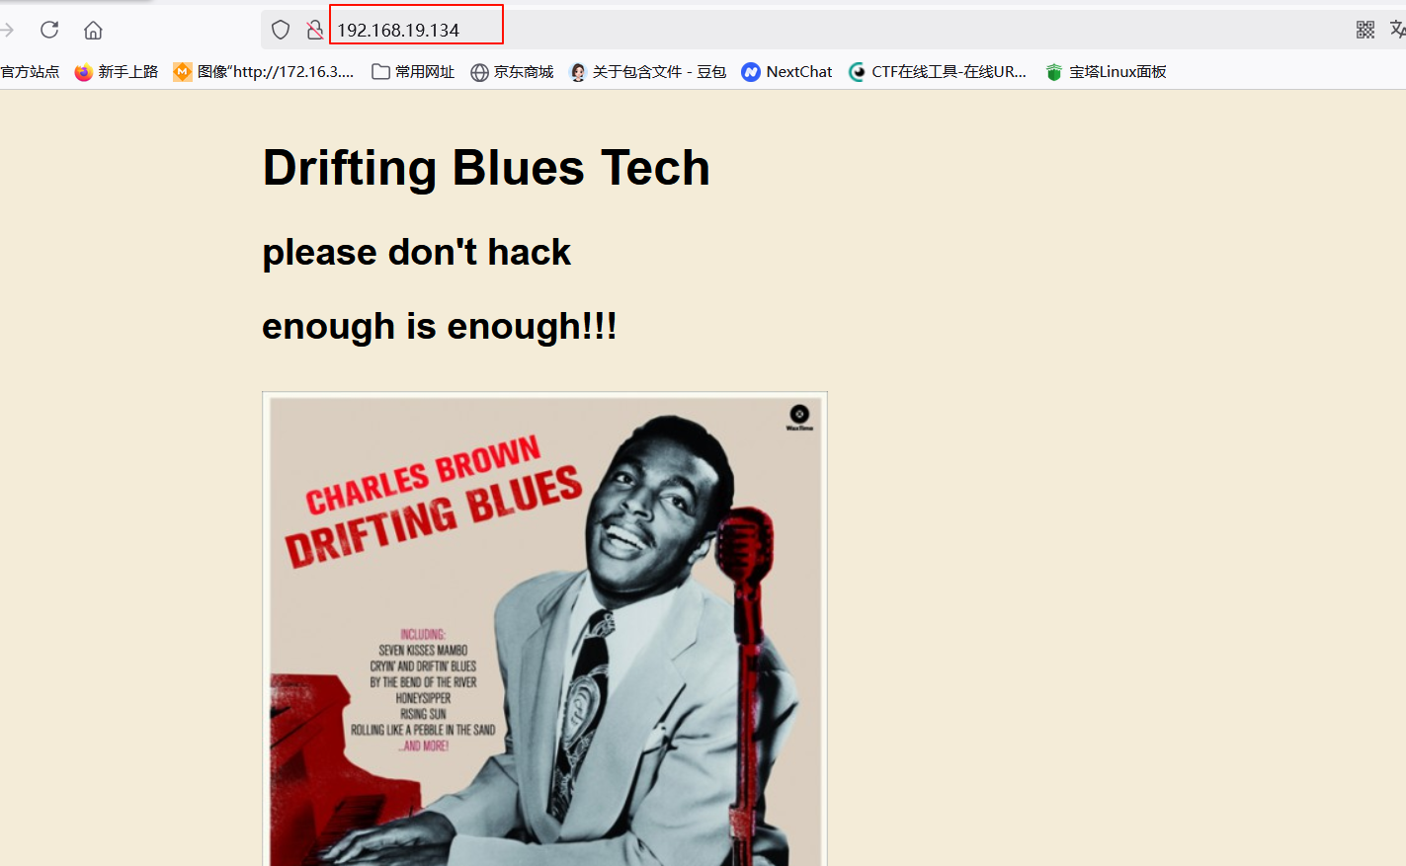Click the 宝塔Linux面板 green favicon

coord(1054,72)
